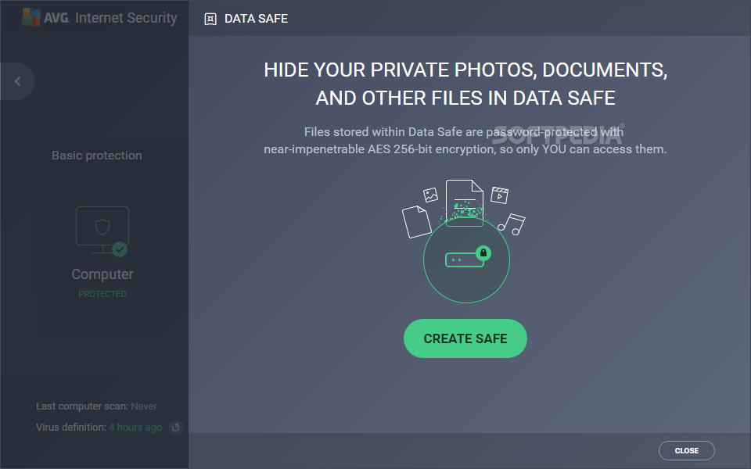This screenshot has height=469, width=751.
Task: Click the photo image icon in illustration
Action: coord(430,195)
